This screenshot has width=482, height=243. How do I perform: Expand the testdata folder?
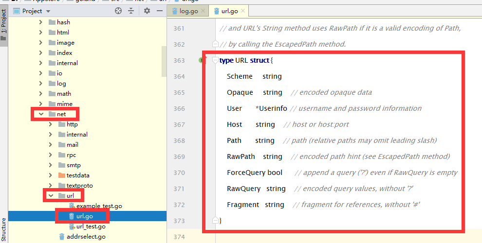click(51, 175)
